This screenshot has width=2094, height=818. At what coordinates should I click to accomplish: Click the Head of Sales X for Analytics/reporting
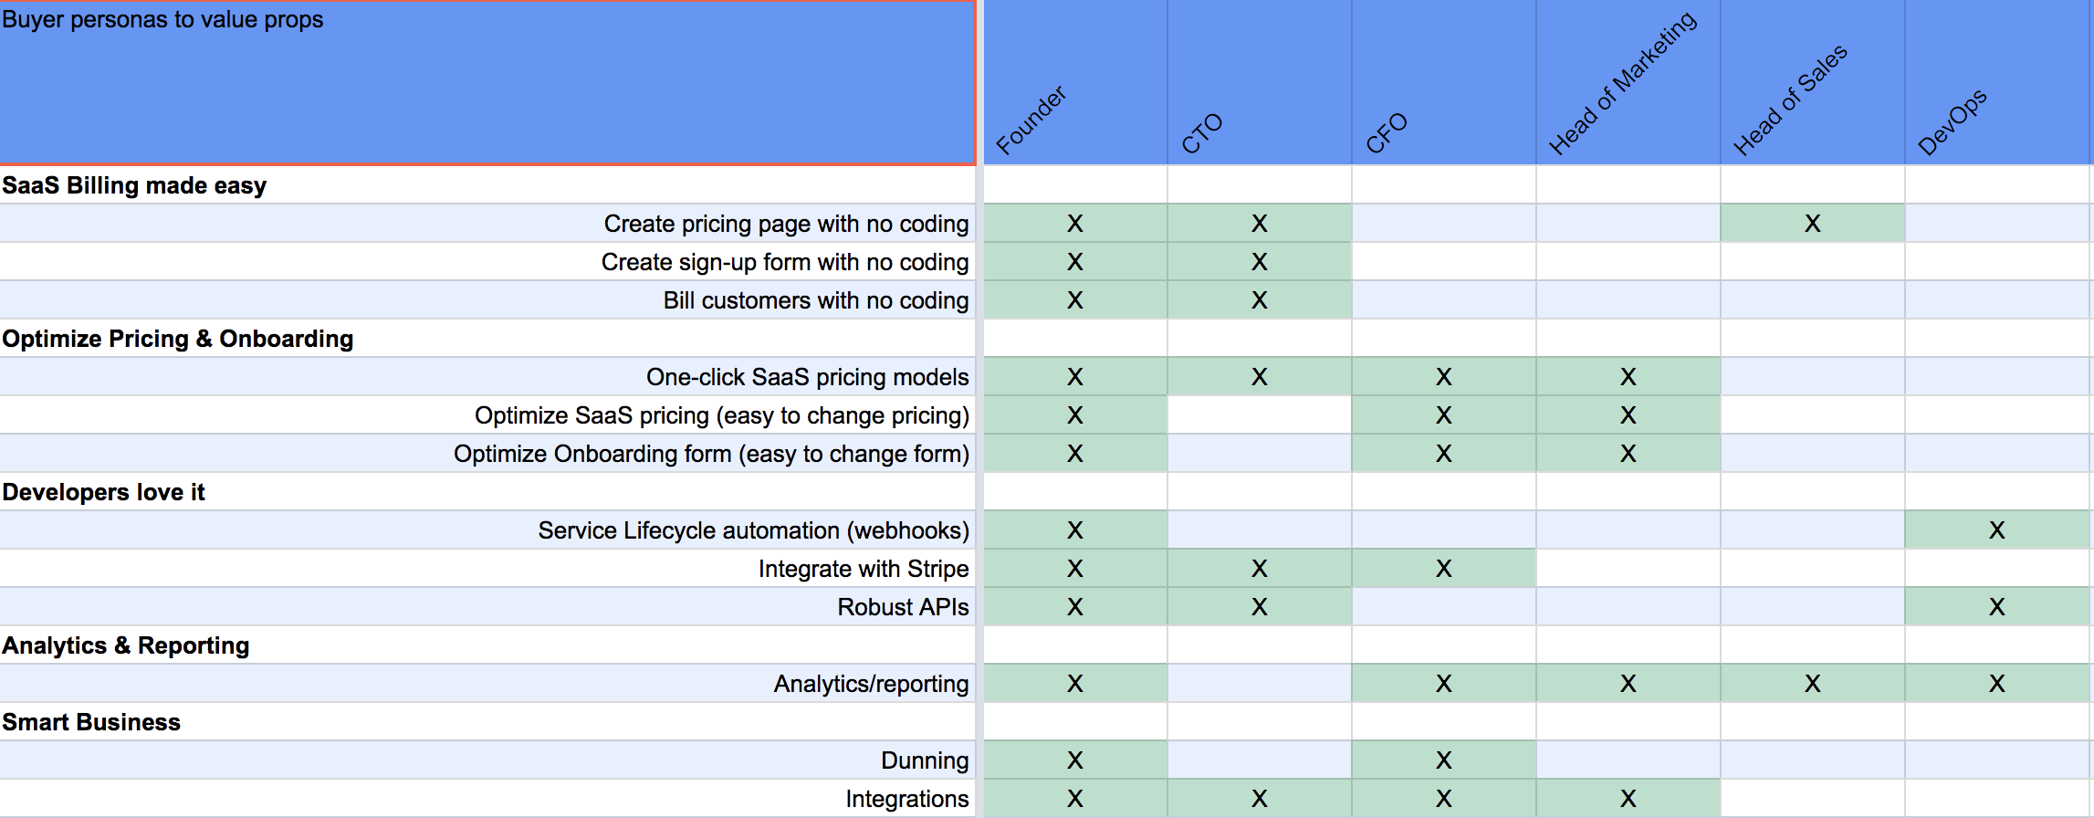pyautogui.click(x=1812, y=684)
